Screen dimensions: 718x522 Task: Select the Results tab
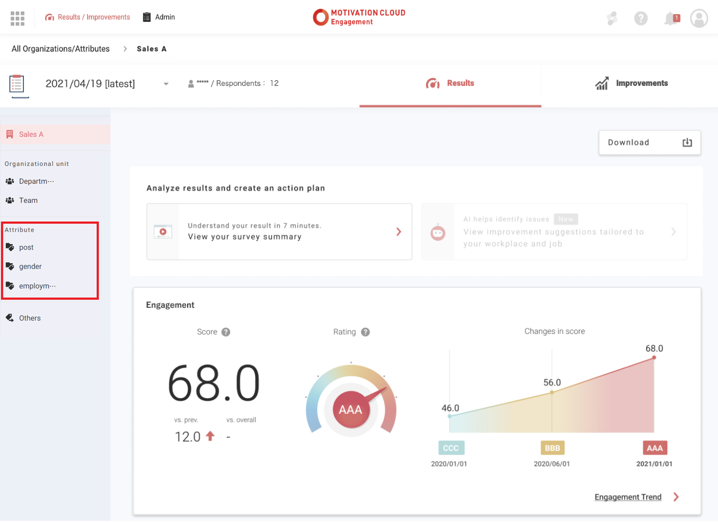(x=450, y=83)
